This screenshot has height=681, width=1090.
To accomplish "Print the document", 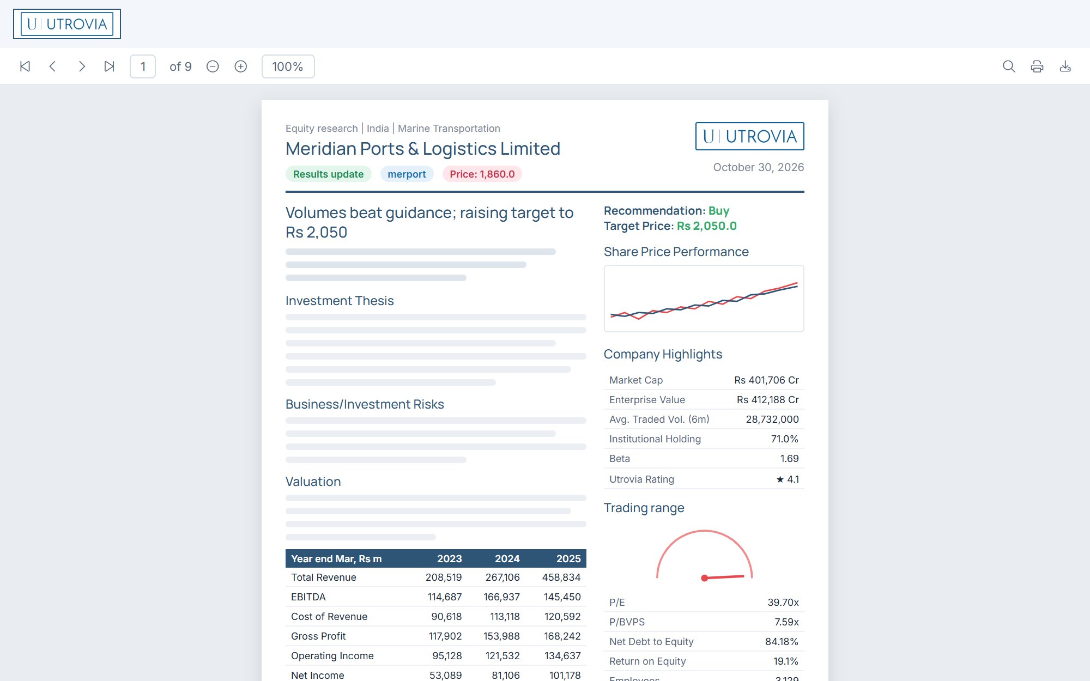I will [1037, 66].
